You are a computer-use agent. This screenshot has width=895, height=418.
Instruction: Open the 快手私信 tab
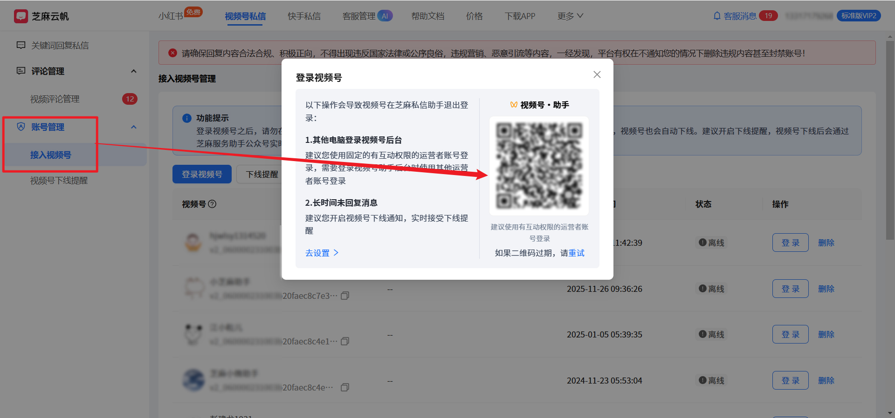point(304,16)
